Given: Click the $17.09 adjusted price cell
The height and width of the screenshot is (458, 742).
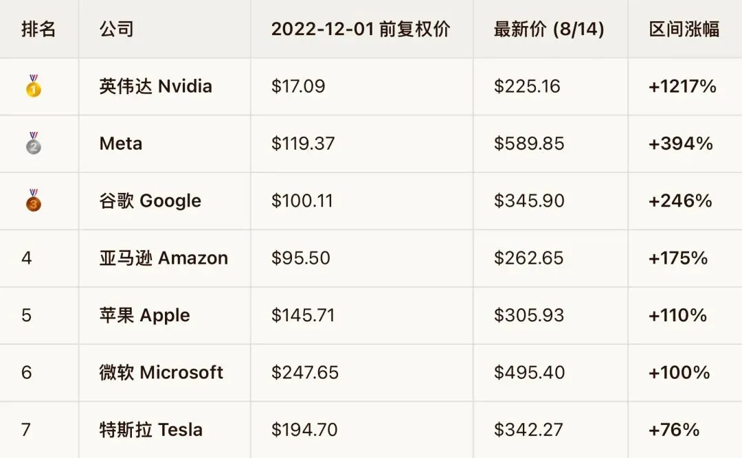Looking at the screenshot, I should (361, 87).
